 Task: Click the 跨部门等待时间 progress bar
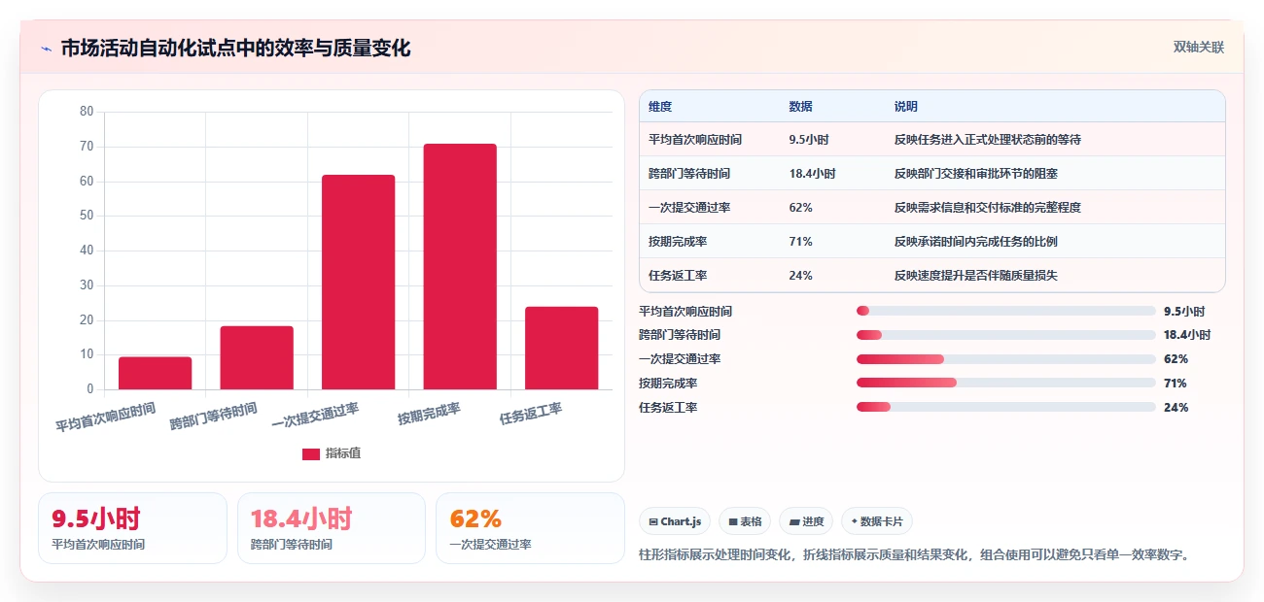tap(1005, 335)
